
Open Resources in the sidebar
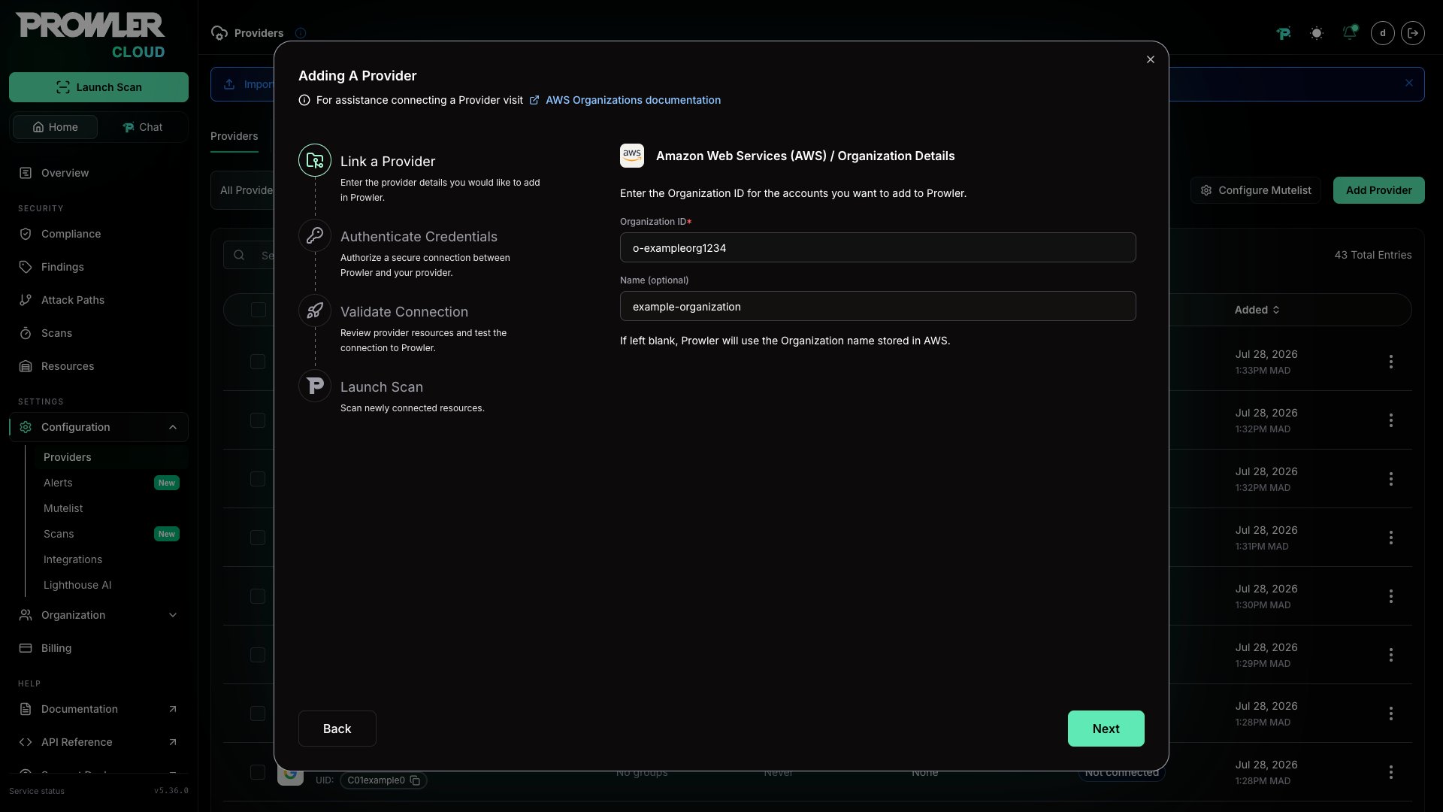68,366
